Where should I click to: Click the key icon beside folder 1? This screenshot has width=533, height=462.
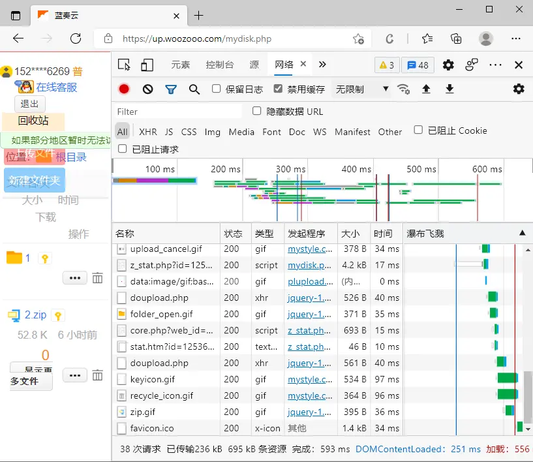[45, 258]
